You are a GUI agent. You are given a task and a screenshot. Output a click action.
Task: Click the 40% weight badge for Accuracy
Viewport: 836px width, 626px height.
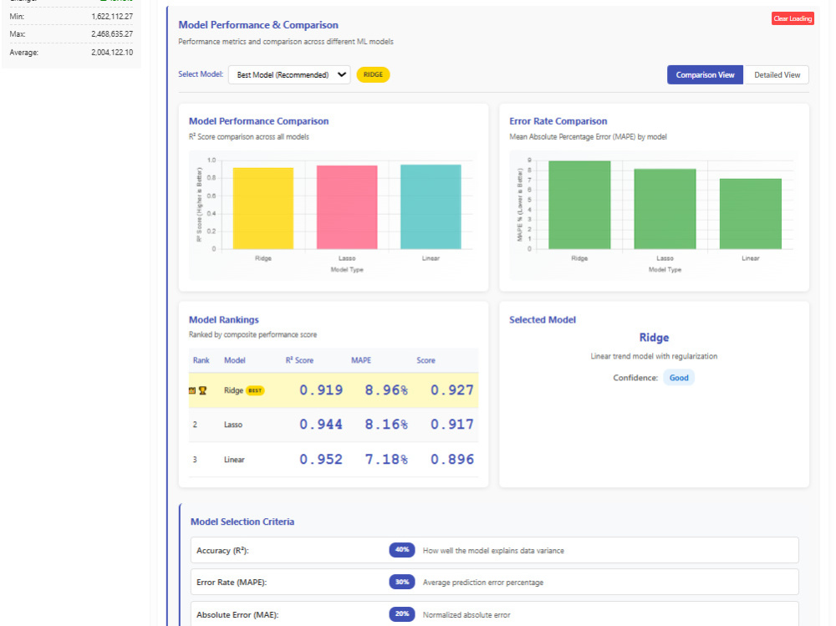pos(401,550)
